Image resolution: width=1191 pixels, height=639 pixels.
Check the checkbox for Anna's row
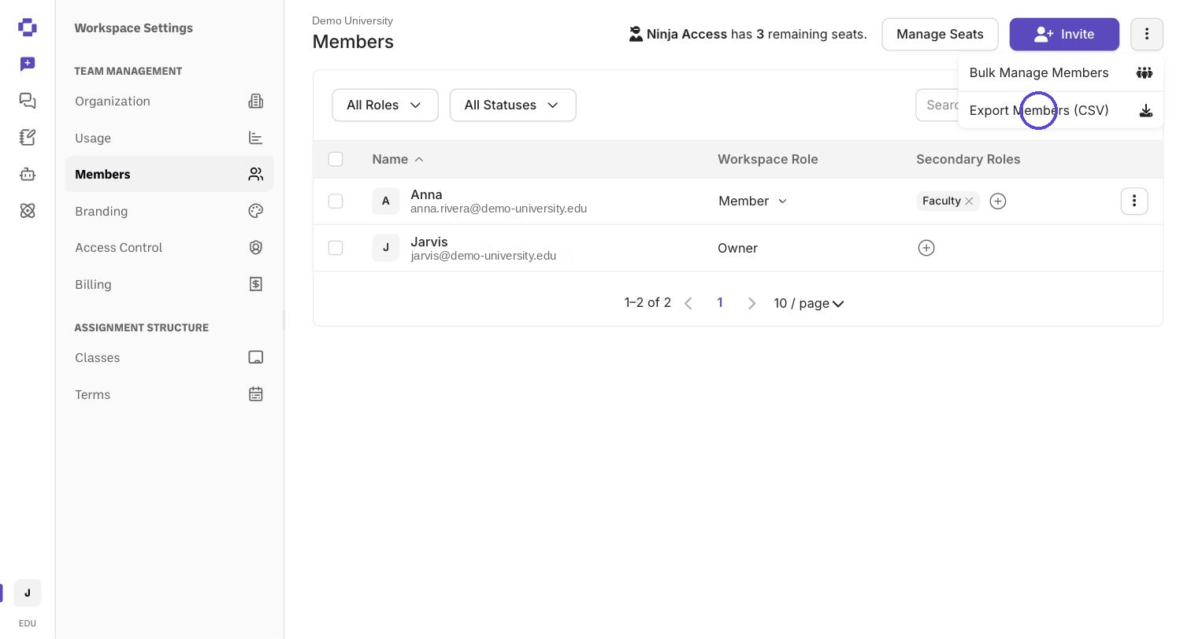pyautogui.click(x=336, y=201)
